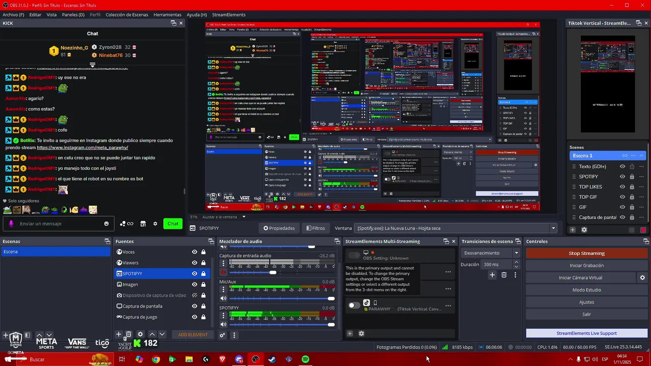Add output in StreamElements Multi-Streaming panel
Viewport: 651px width, 366px height.
click(x=350, y=333)
